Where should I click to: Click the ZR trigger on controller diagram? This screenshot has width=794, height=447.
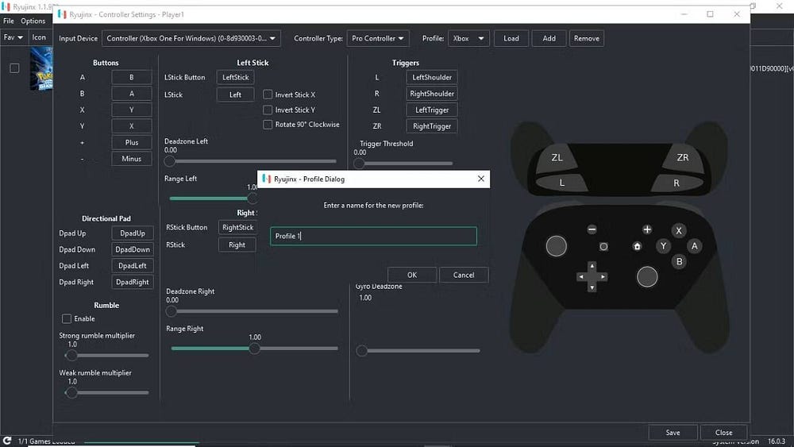[682, 157]
